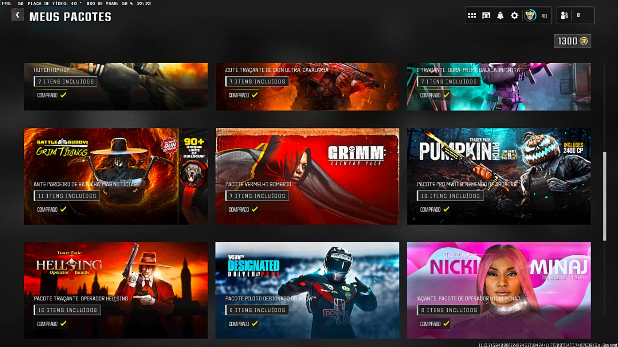Click 'Hutch Hip Hop' bundle name text
Viewport: 618px width, 347px height.
[52, 70]
